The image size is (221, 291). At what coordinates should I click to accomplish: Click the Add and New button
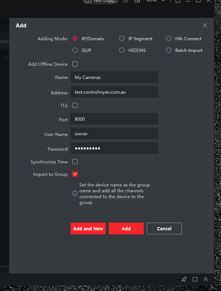tap(88, 228)
